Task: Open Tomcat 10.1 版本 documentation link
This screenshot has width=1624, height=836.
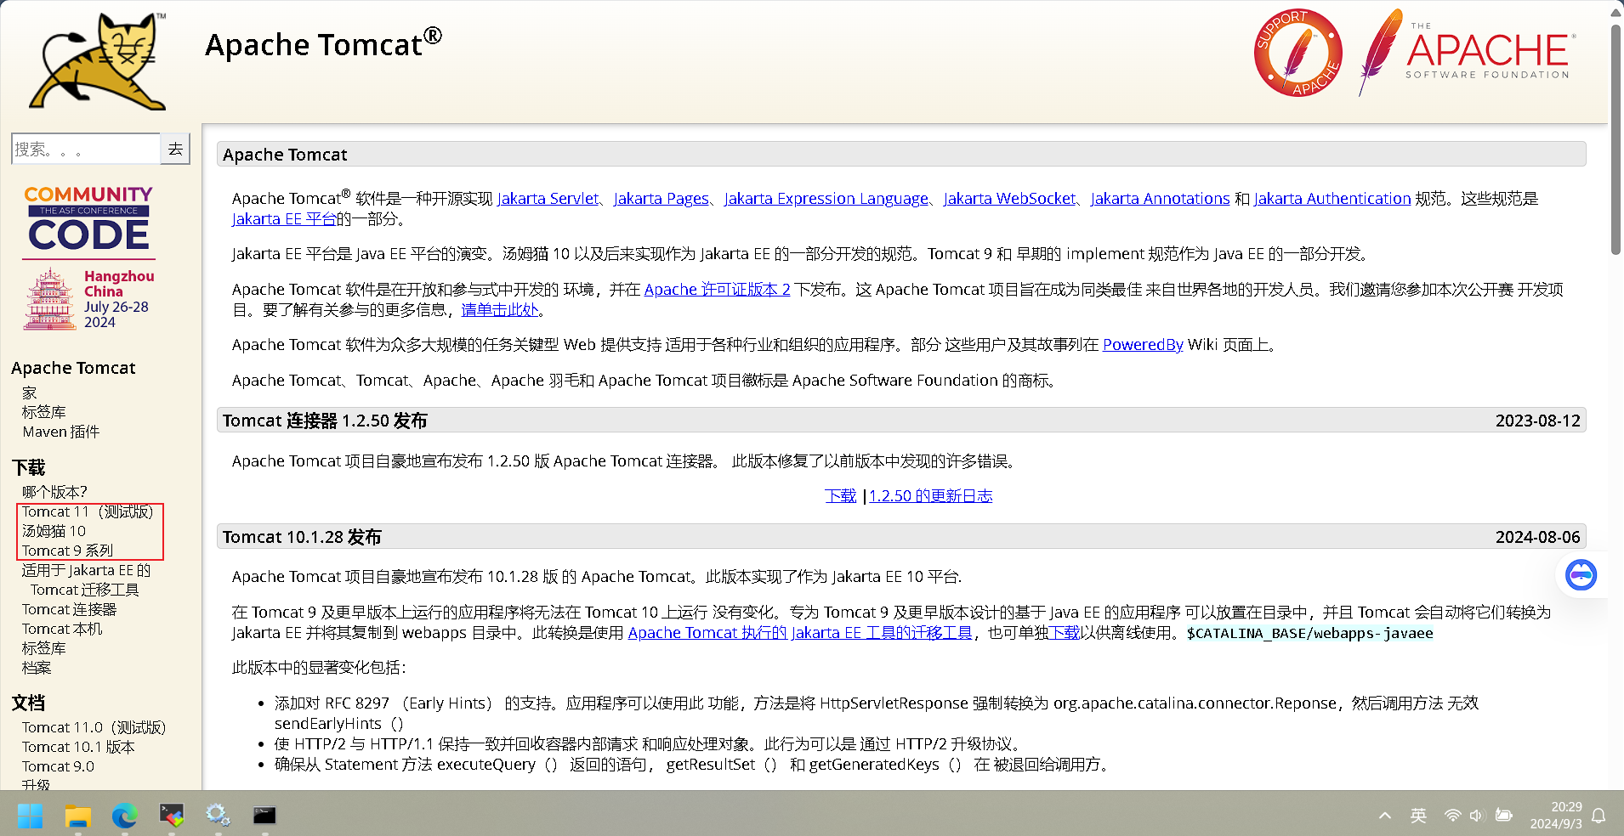Action: [x=78, y=747]
